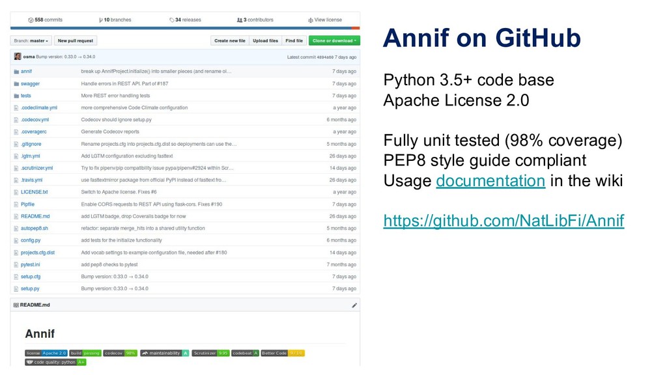Click Create new file button
The height and width of the screenshot is (375, 667).
pos(230,41)
